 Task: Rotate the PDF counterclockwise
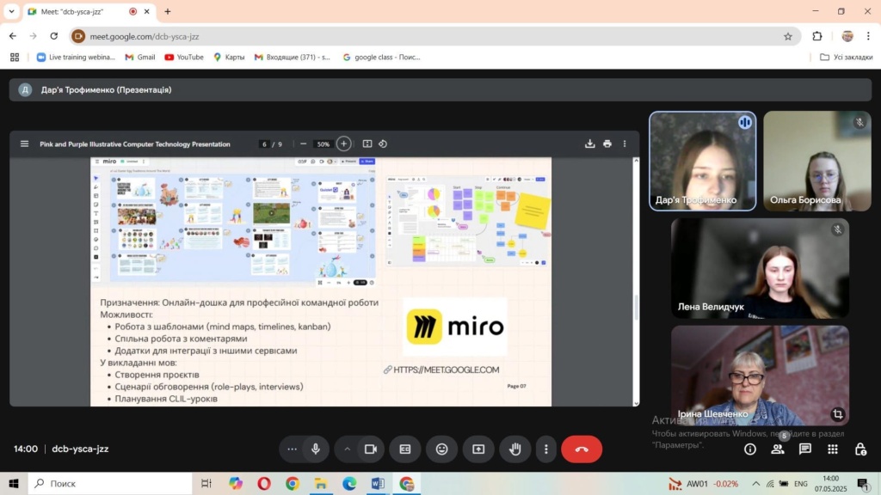[383, 144]
